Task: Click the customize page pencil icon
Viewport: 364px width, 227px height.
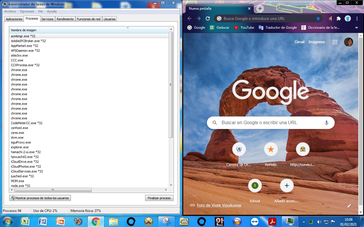Action: [x=349, y=206]
